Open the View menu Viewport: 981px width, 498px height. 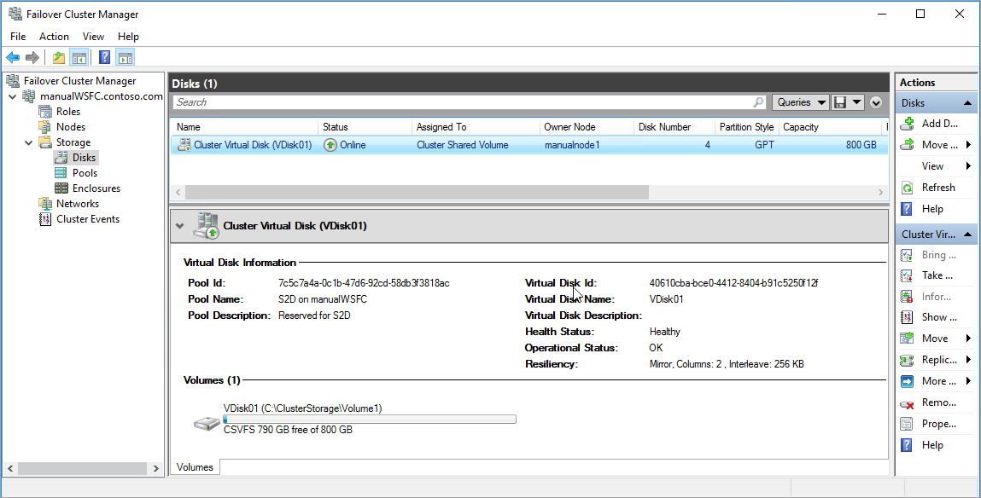(x=93, y=37)
